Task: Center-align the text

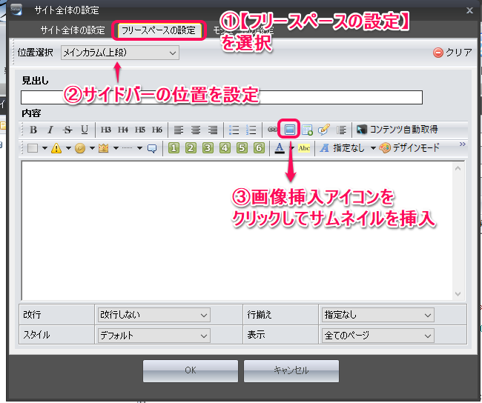Action: pos(196,130)
